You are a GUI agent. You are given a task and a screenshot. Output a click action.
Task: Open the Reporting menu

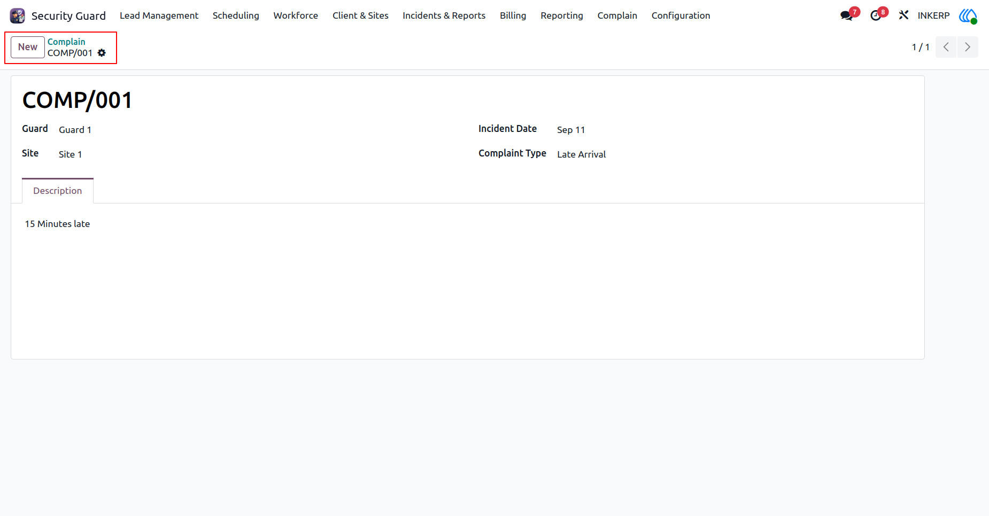[x=561, y=15]
